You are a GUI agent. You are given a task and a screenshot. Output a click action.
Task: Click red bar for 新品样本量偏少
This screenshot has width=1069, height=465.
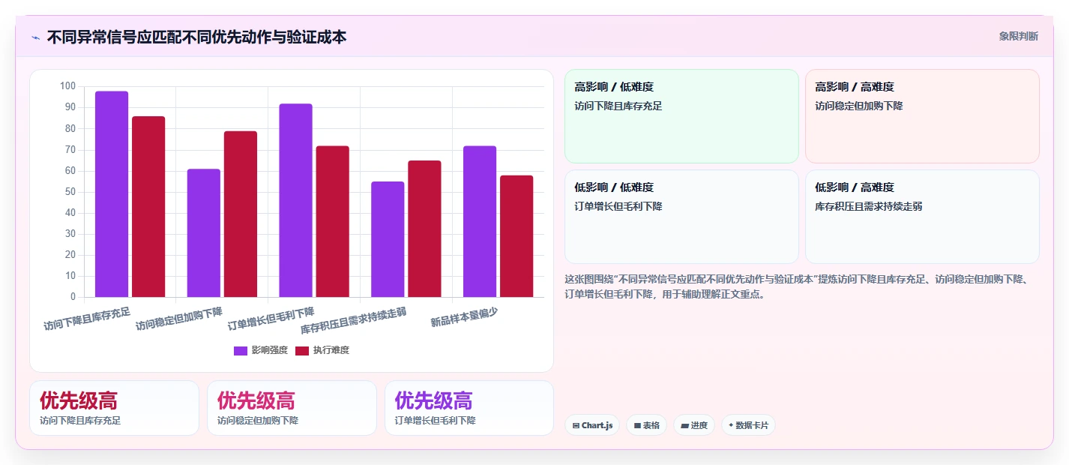[x=517, y=236]
